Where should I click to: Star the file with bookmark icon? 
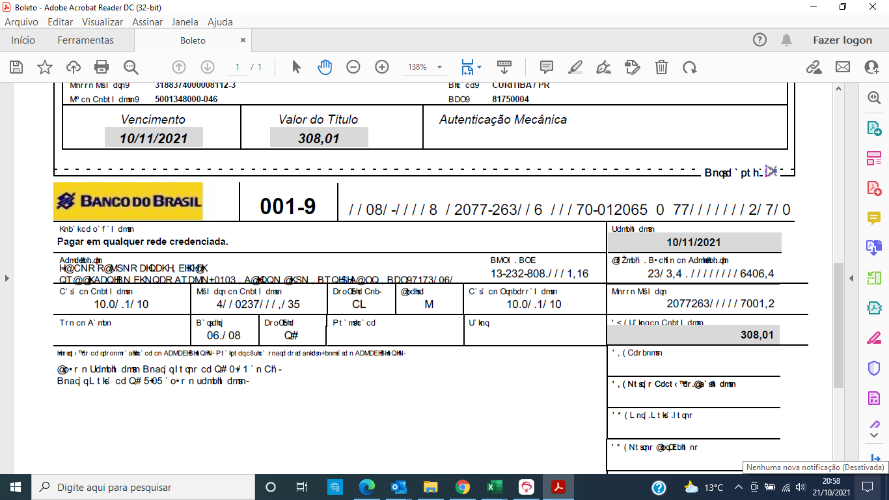click(x=45, y=66)
